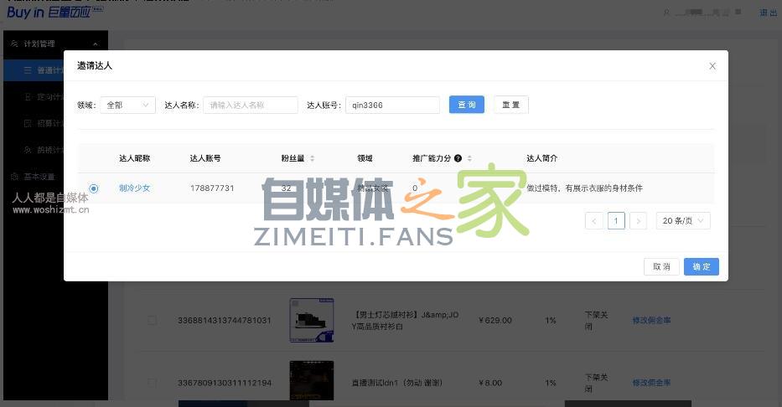Click the 达人账号 field containing qin3366
Screen dimensions: 782x407
coord(392,106)
